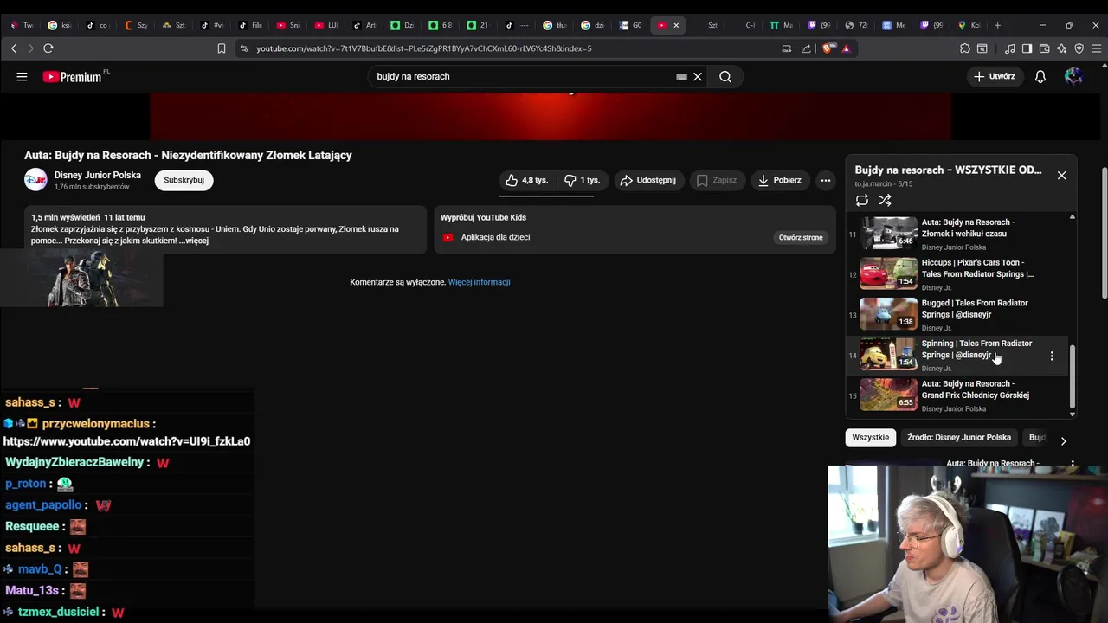Close the playlist panel
1108x623 pixels.
pyautogui.click(x=1061, y=175)
